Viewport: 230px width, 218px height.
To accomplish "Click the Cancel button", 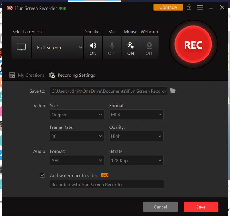I will pyautogui.click(x=160, y=207).
